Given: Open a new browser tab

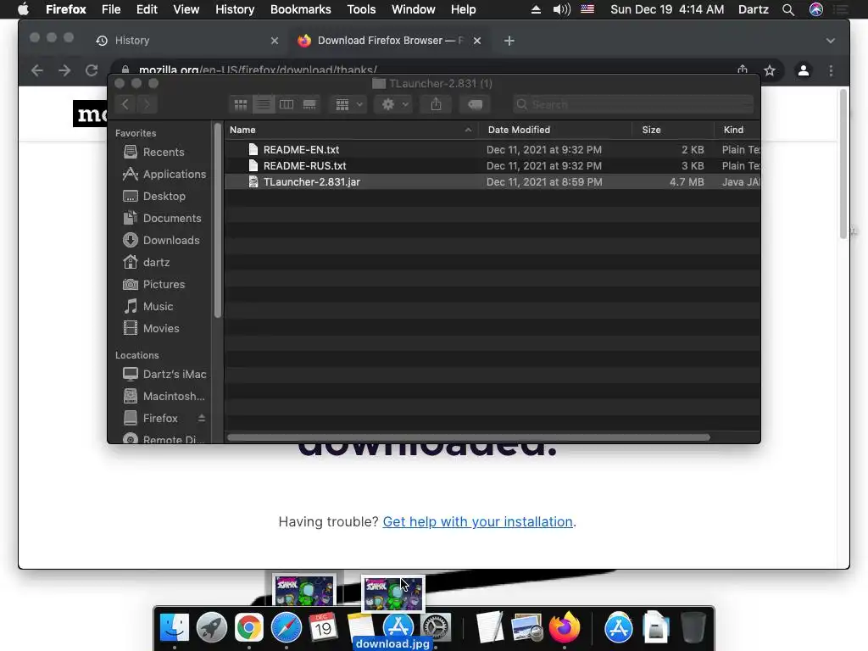Looking at the screenshot, I should tap(509, 41).
